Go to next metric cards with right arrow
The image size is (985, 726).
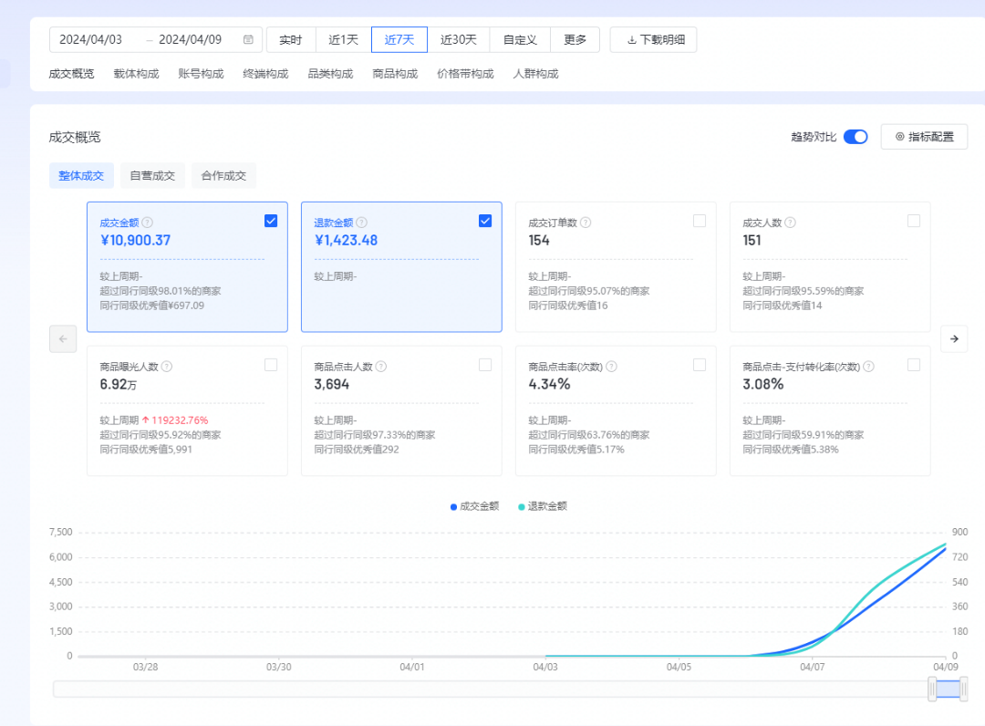click(954, 339)
